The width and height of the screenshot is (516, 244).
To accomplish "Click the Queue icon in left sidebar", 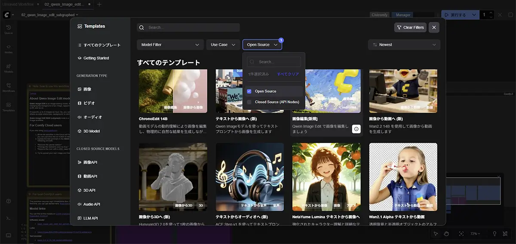I will pyautogui.click(x=9, y=29).
